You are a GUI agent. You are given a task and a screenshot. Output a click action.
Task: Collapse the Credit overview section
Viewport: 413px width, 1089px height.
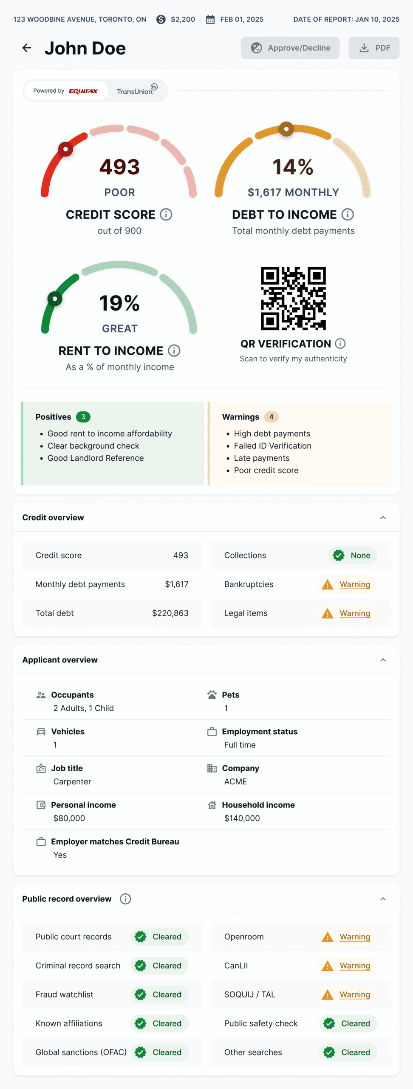click(x=383, y=517)
